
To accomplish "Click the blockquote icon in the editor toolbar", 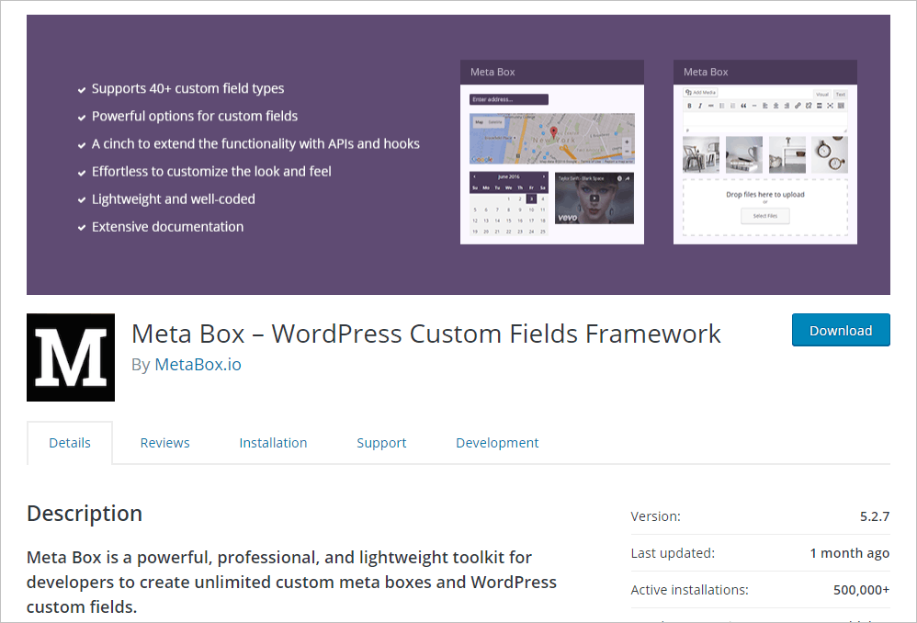I will (x=742, y=106).
